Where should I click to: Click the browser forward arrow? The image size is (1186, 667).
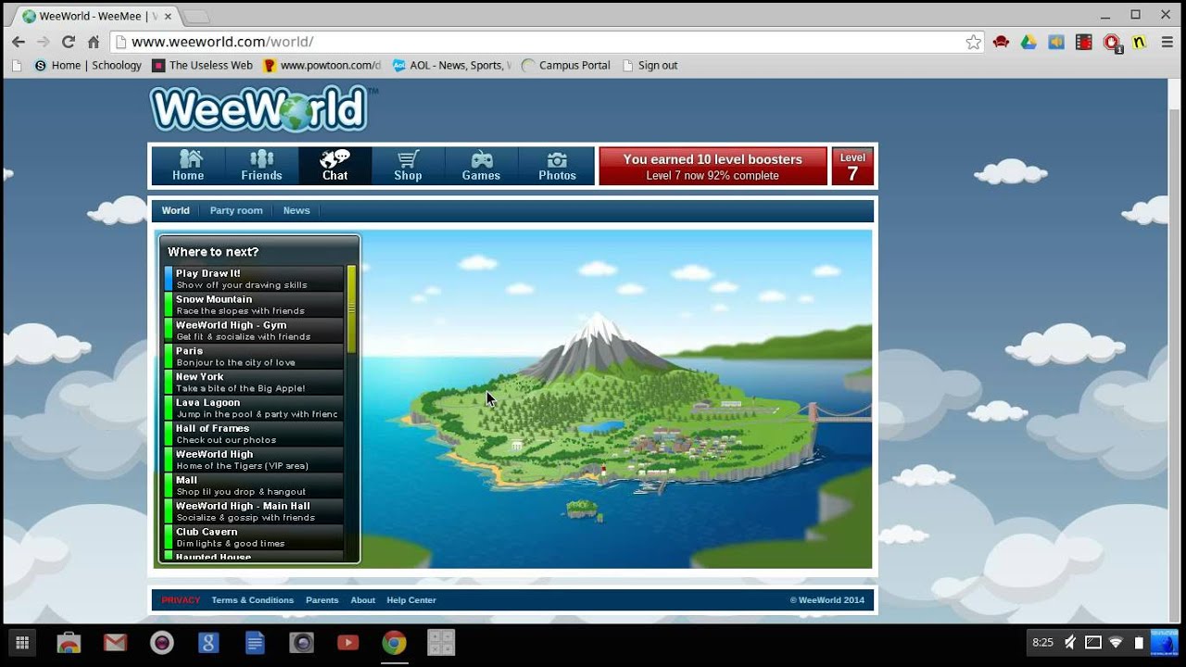(x=44, y=42)
